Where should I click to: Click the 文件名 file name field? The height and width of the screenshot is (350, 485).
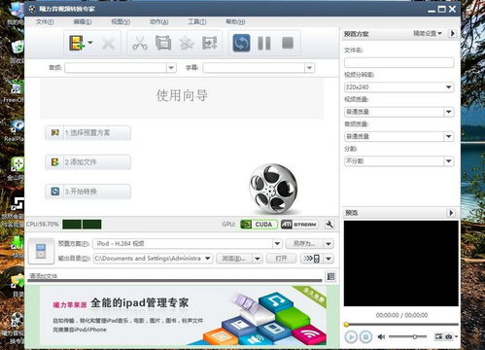click(398, 62)
